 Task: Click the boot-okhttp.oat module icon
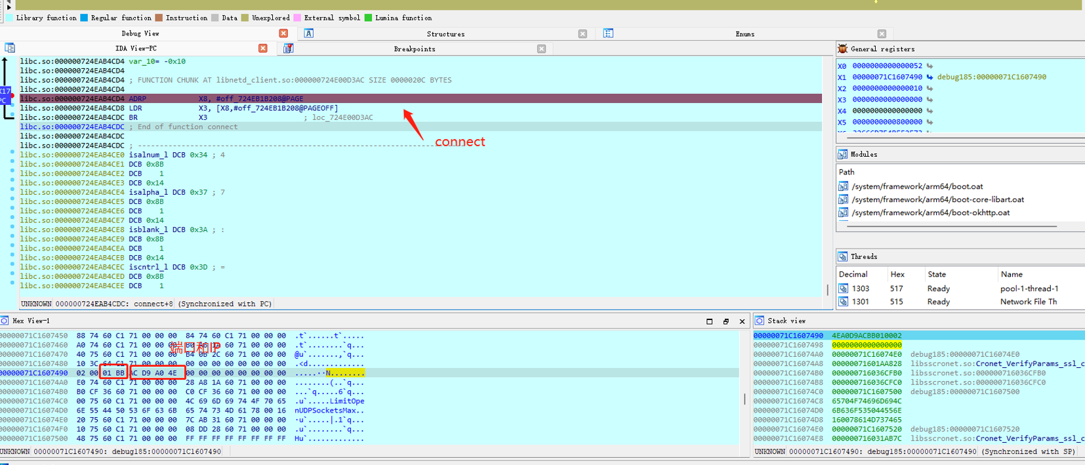(x=844, y=212)
